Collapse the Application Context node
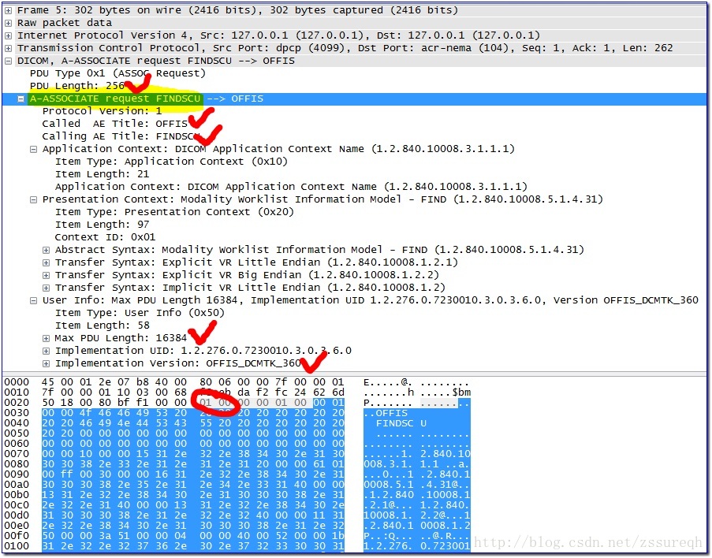The width and height of the screenshot is (712, 558). pyautogui.click(x=33, y=150)
